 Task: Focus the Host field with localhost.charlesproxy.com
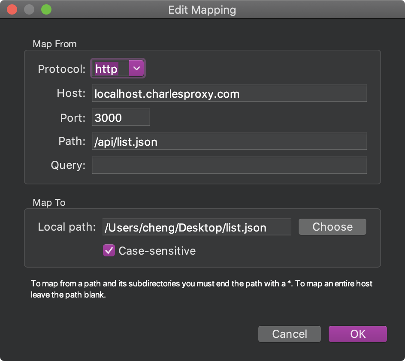click(x=229, y=93)
